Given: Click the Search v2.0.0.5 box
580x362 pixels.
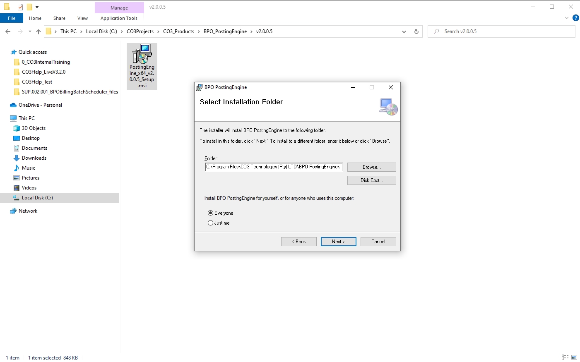Looking at the screenshot, I should tap(501, 31).
